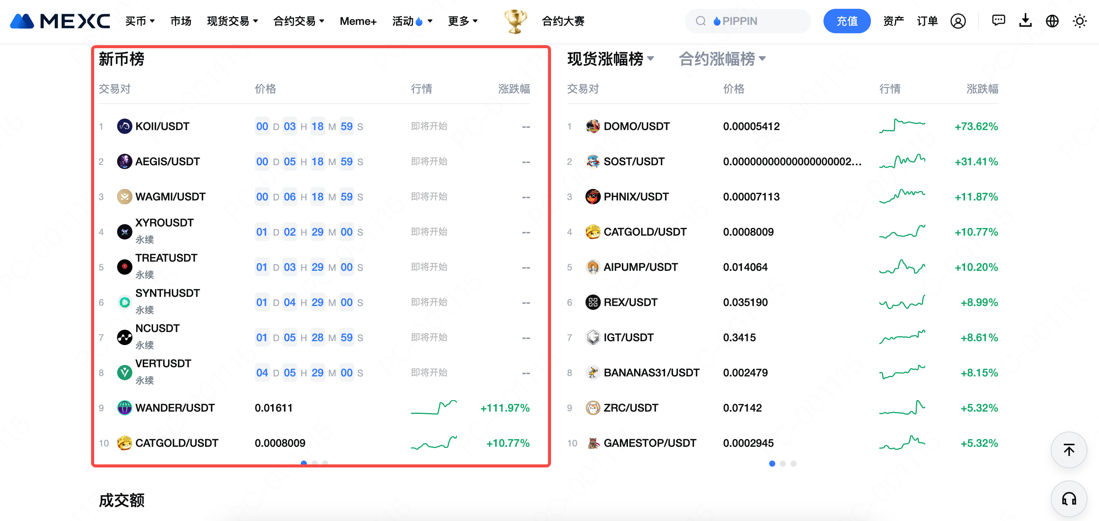
Task: Click the ZRC coin icon
Action: tap(593, 408)
